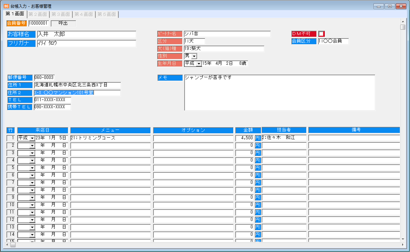
Task: Switch to the 第５画面 tab
Action: point(107,14)
